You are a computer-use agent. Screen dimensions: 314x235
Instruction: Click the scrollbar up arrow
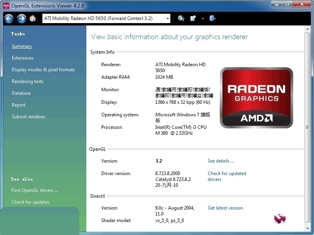pos(308,29)
